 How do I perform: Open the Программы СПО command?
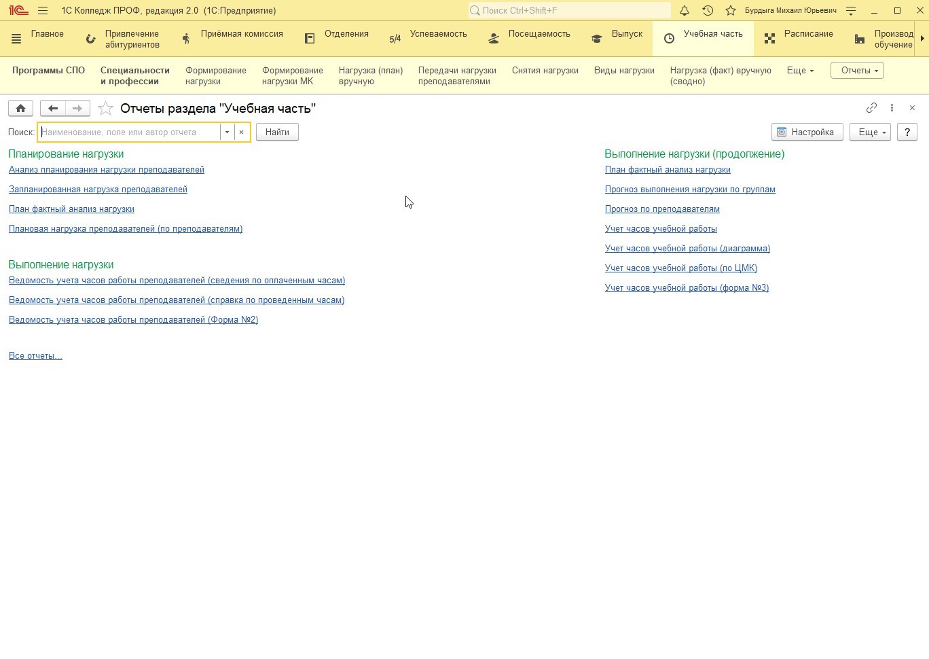(x=48, y=71)
